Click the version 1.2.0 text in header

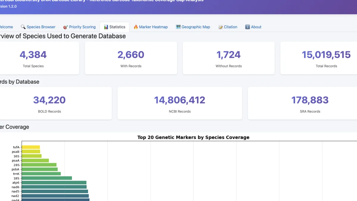(x=8, y=6)
